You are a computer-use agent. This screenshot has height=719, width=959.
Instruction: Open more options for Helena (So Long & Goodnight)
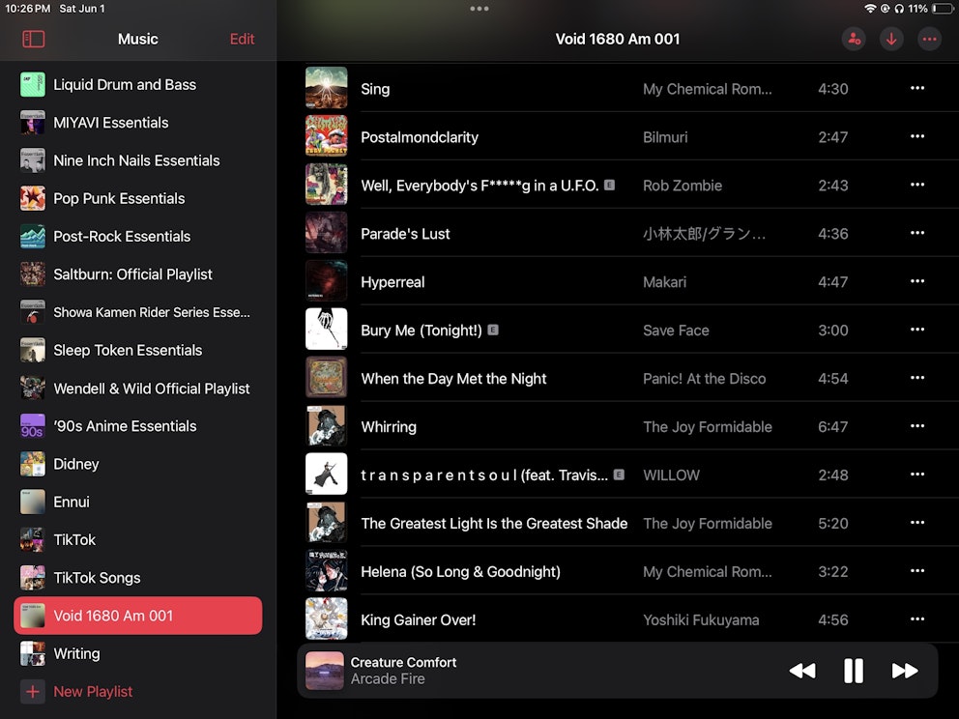(x=916, y=571)
